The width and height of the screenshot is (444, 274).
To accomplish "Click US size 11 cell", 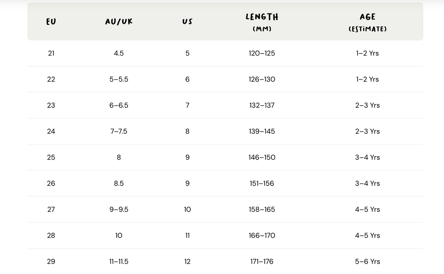I will (187, 236).
